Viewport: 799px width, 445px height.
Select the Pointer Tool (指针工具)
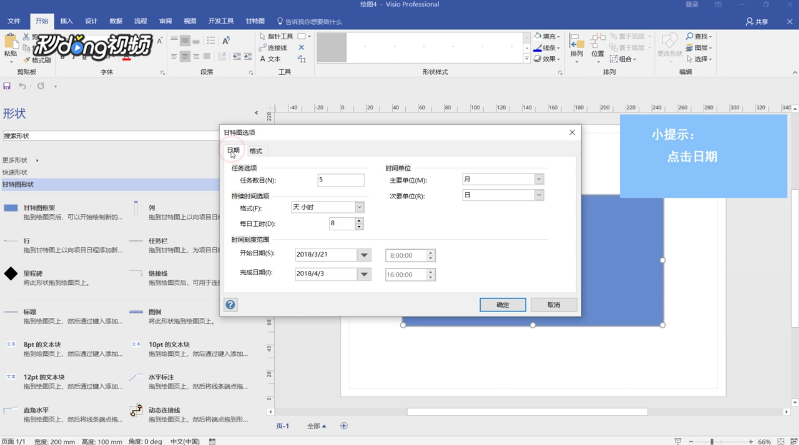click(276, 36)
